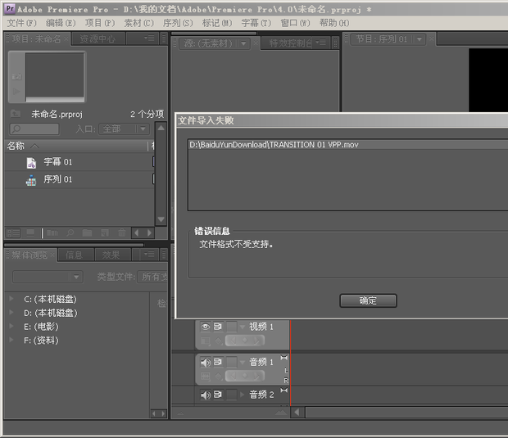Open the 入口 全部 dropdown
The width and height of the screenshot is (508, 438).
click(x=125, y=129)
